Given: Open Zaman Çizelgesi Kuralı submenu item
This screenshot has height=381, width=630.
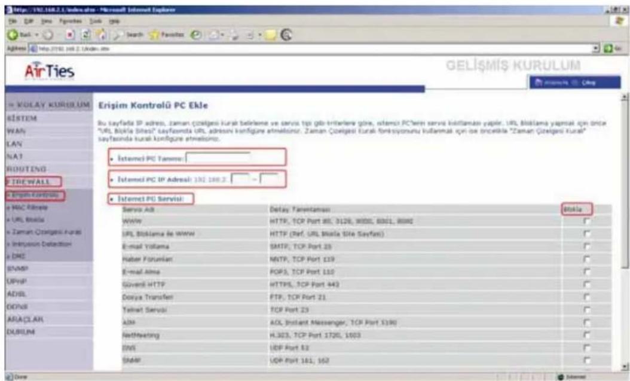Looking at the screenshot, I should coord(44,232).
